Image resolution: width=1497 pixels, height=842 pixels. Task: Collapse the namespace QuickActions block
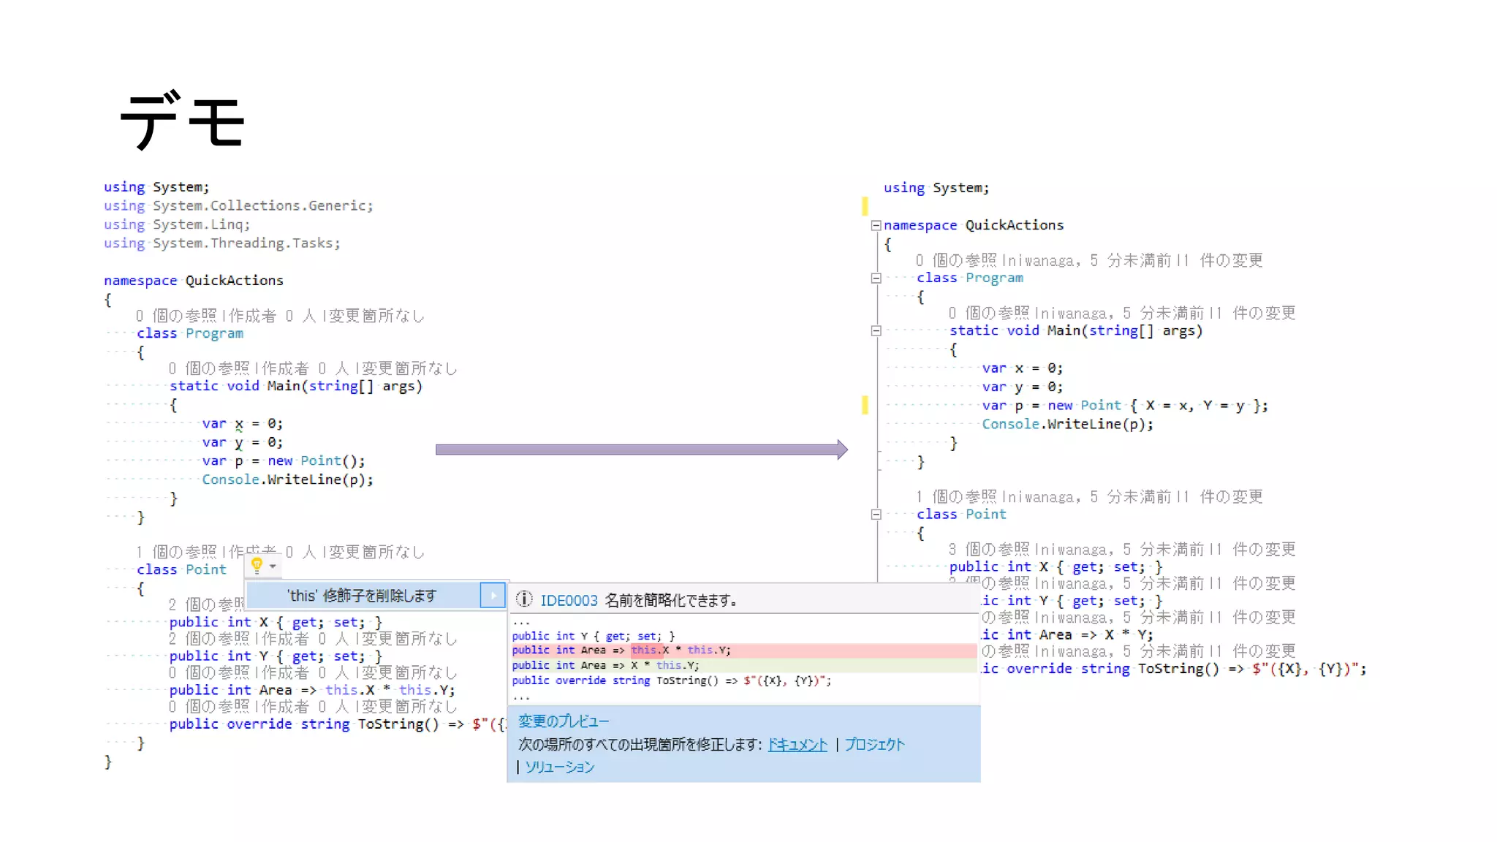[x=876, y=226]
